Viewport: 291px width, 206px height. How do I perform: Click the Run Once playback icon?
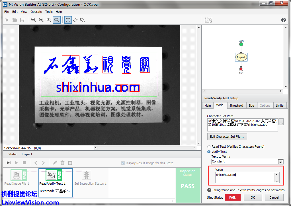(9, 163)
